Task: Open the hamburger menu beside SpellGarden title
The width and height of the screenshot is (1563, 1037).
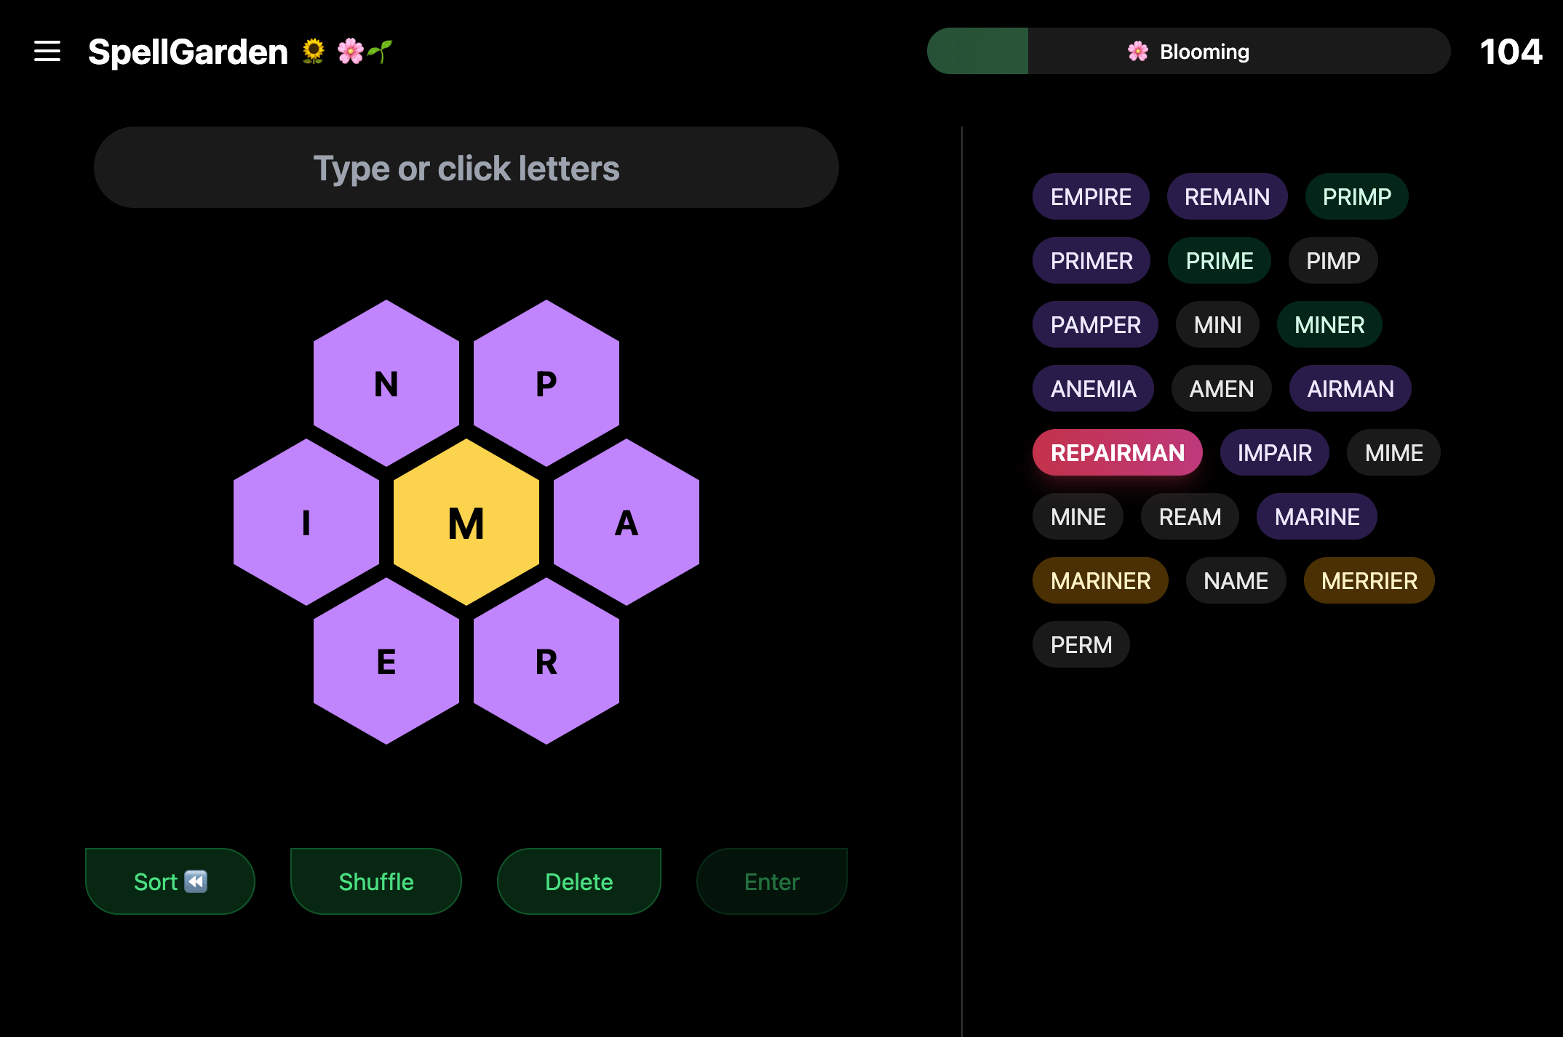Action: (47, 51)
